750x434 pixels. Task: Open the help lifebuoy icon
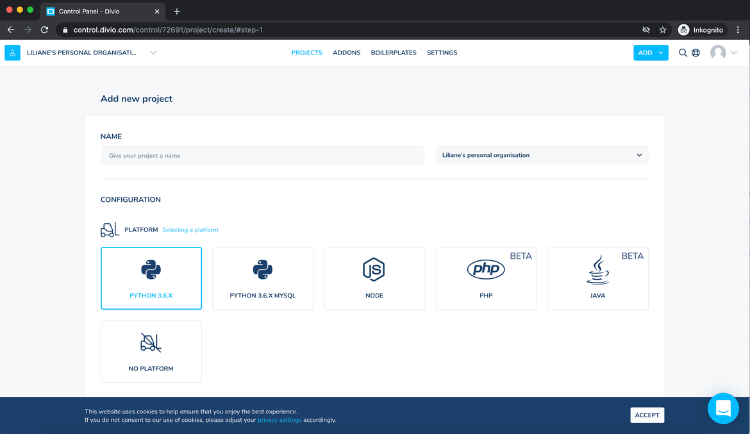point(696,53)
